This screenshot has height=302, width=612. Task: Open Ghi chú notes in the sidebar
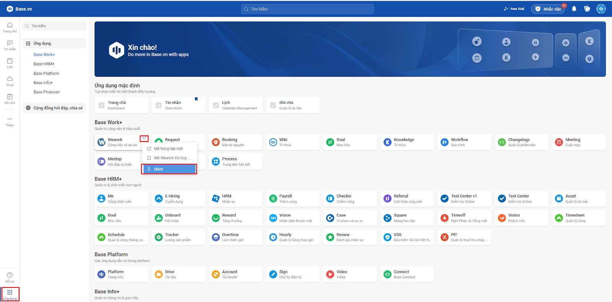(x=10, y=99)
